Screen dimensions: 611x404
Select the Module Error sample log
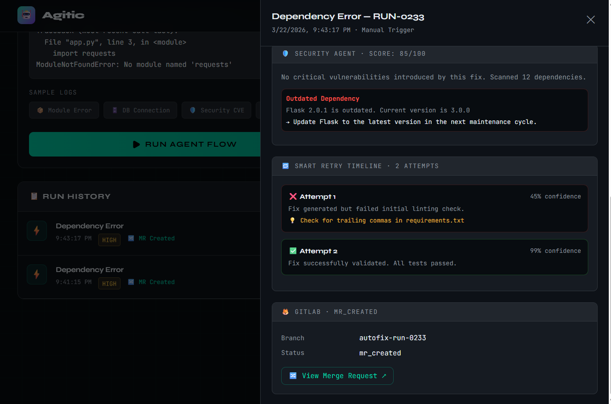point(64,110)
